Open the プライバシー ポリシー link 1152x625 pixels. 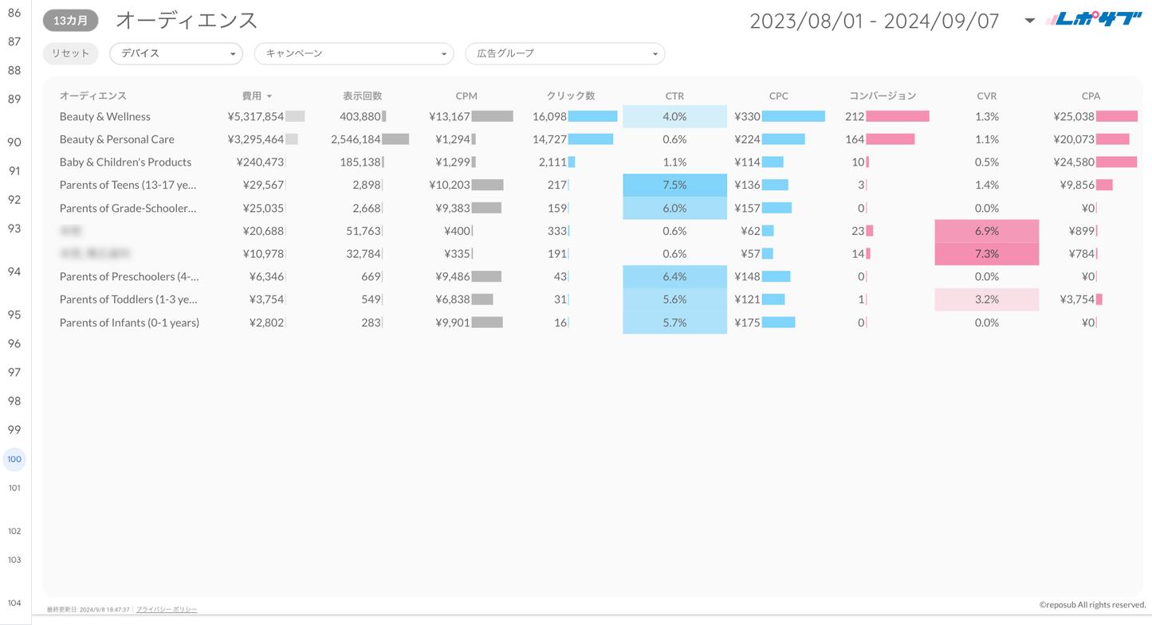click(166, 609)
